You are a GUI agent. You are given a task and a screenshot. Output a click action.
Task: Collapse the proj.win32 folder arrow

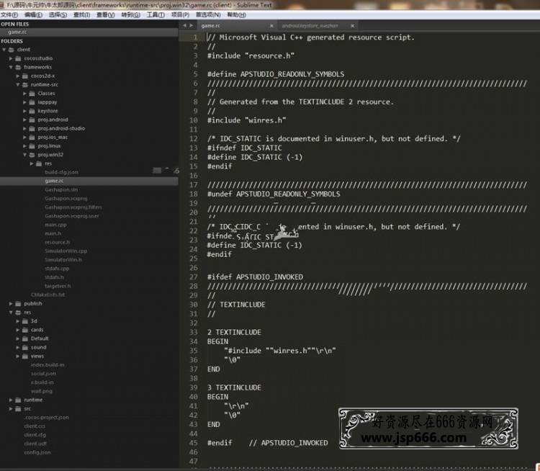pyautogui.click(x=25, y=155)
